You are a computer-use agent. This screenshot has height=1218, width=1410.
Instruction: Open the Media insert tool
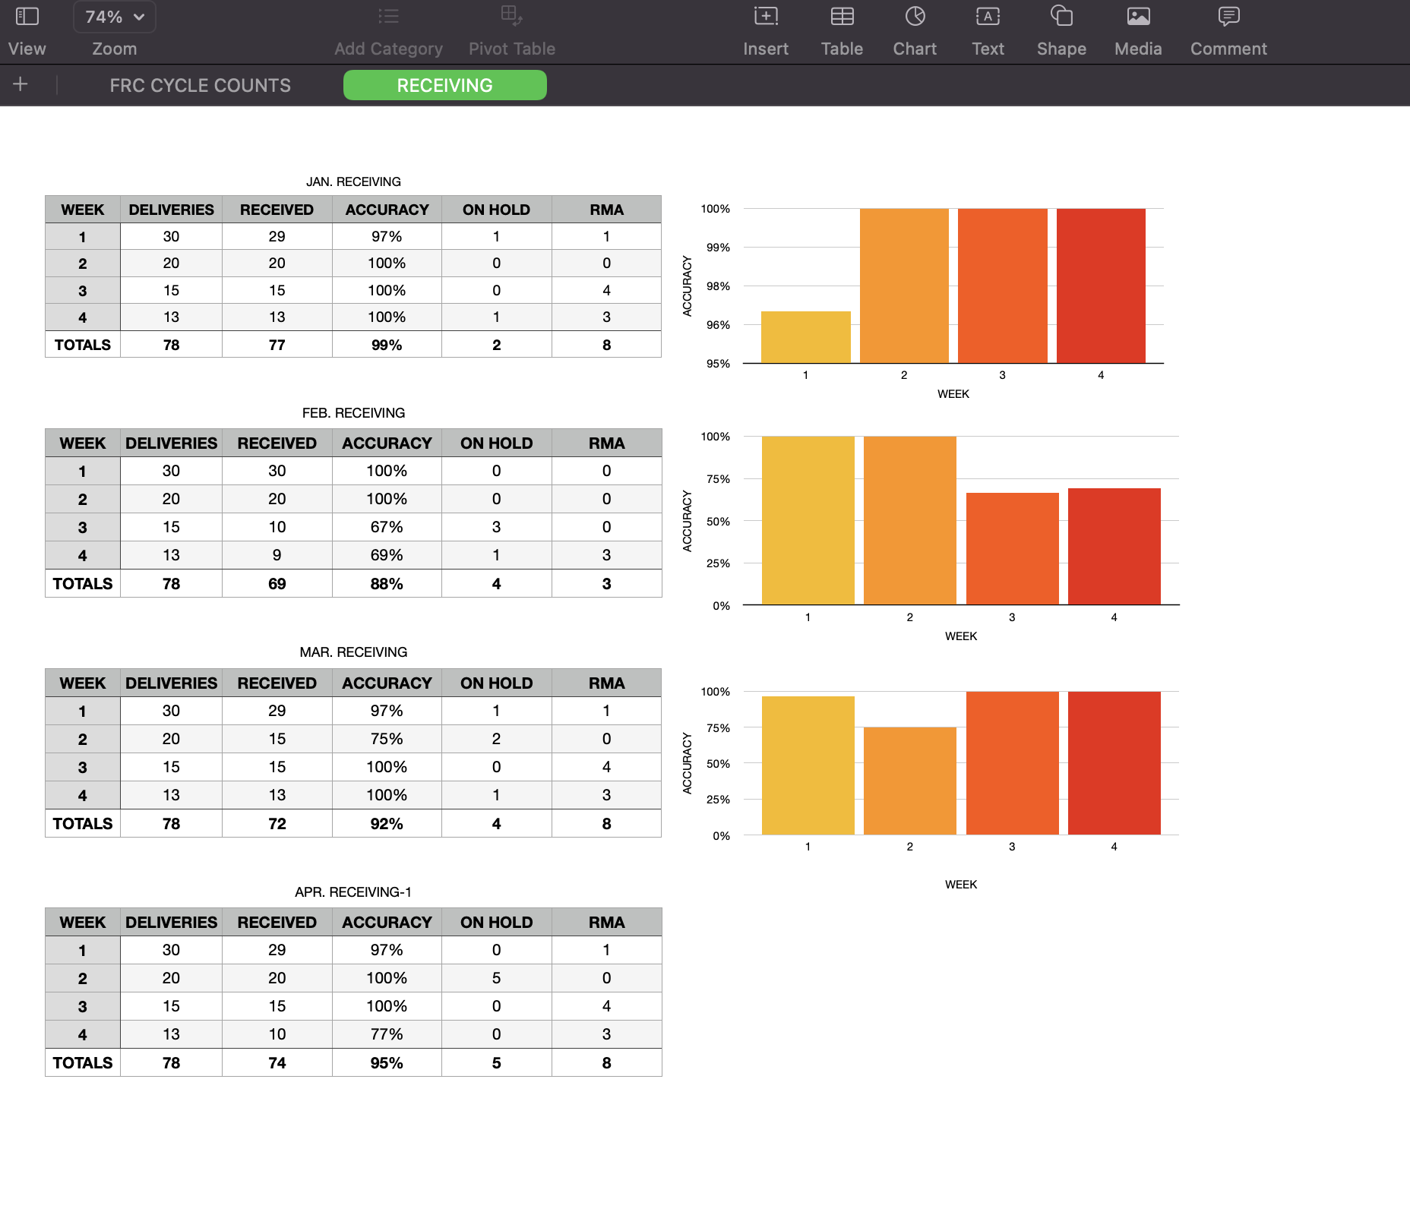(1137, 30)
